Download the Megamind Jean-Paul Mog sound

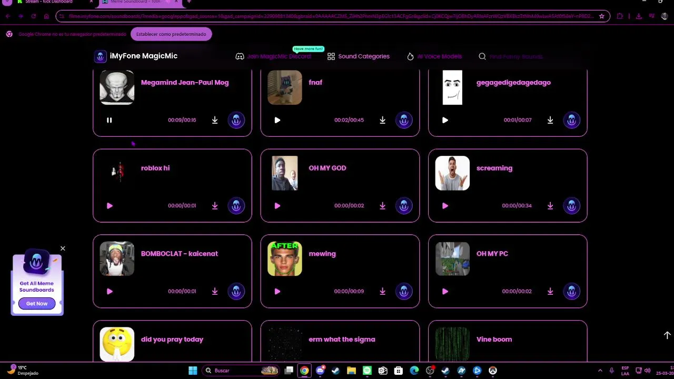(215, 120)
